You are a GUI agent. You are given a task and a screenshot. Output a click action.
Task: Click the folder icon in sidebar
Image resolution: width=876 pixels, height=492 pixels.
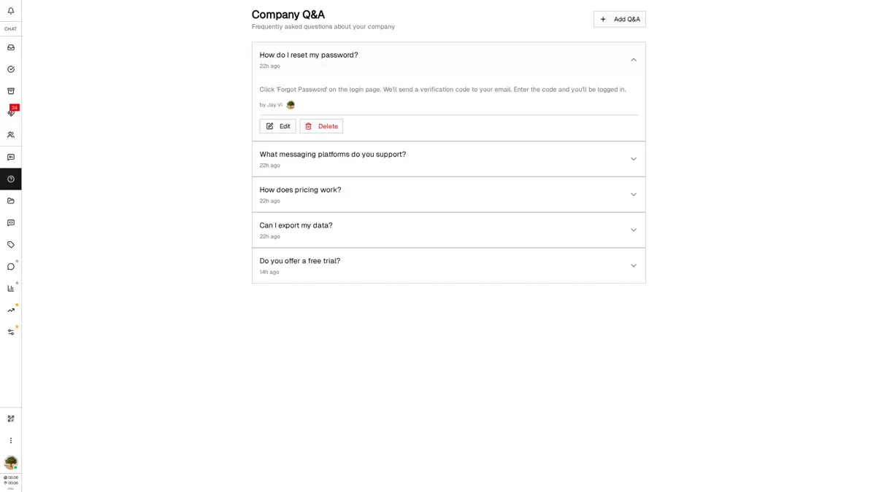(x=11, y=201)
